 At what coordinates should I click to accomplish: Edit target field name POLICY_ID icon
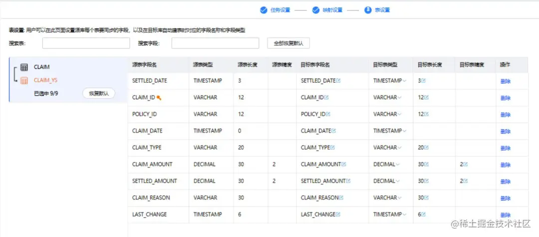pos(328,114)
